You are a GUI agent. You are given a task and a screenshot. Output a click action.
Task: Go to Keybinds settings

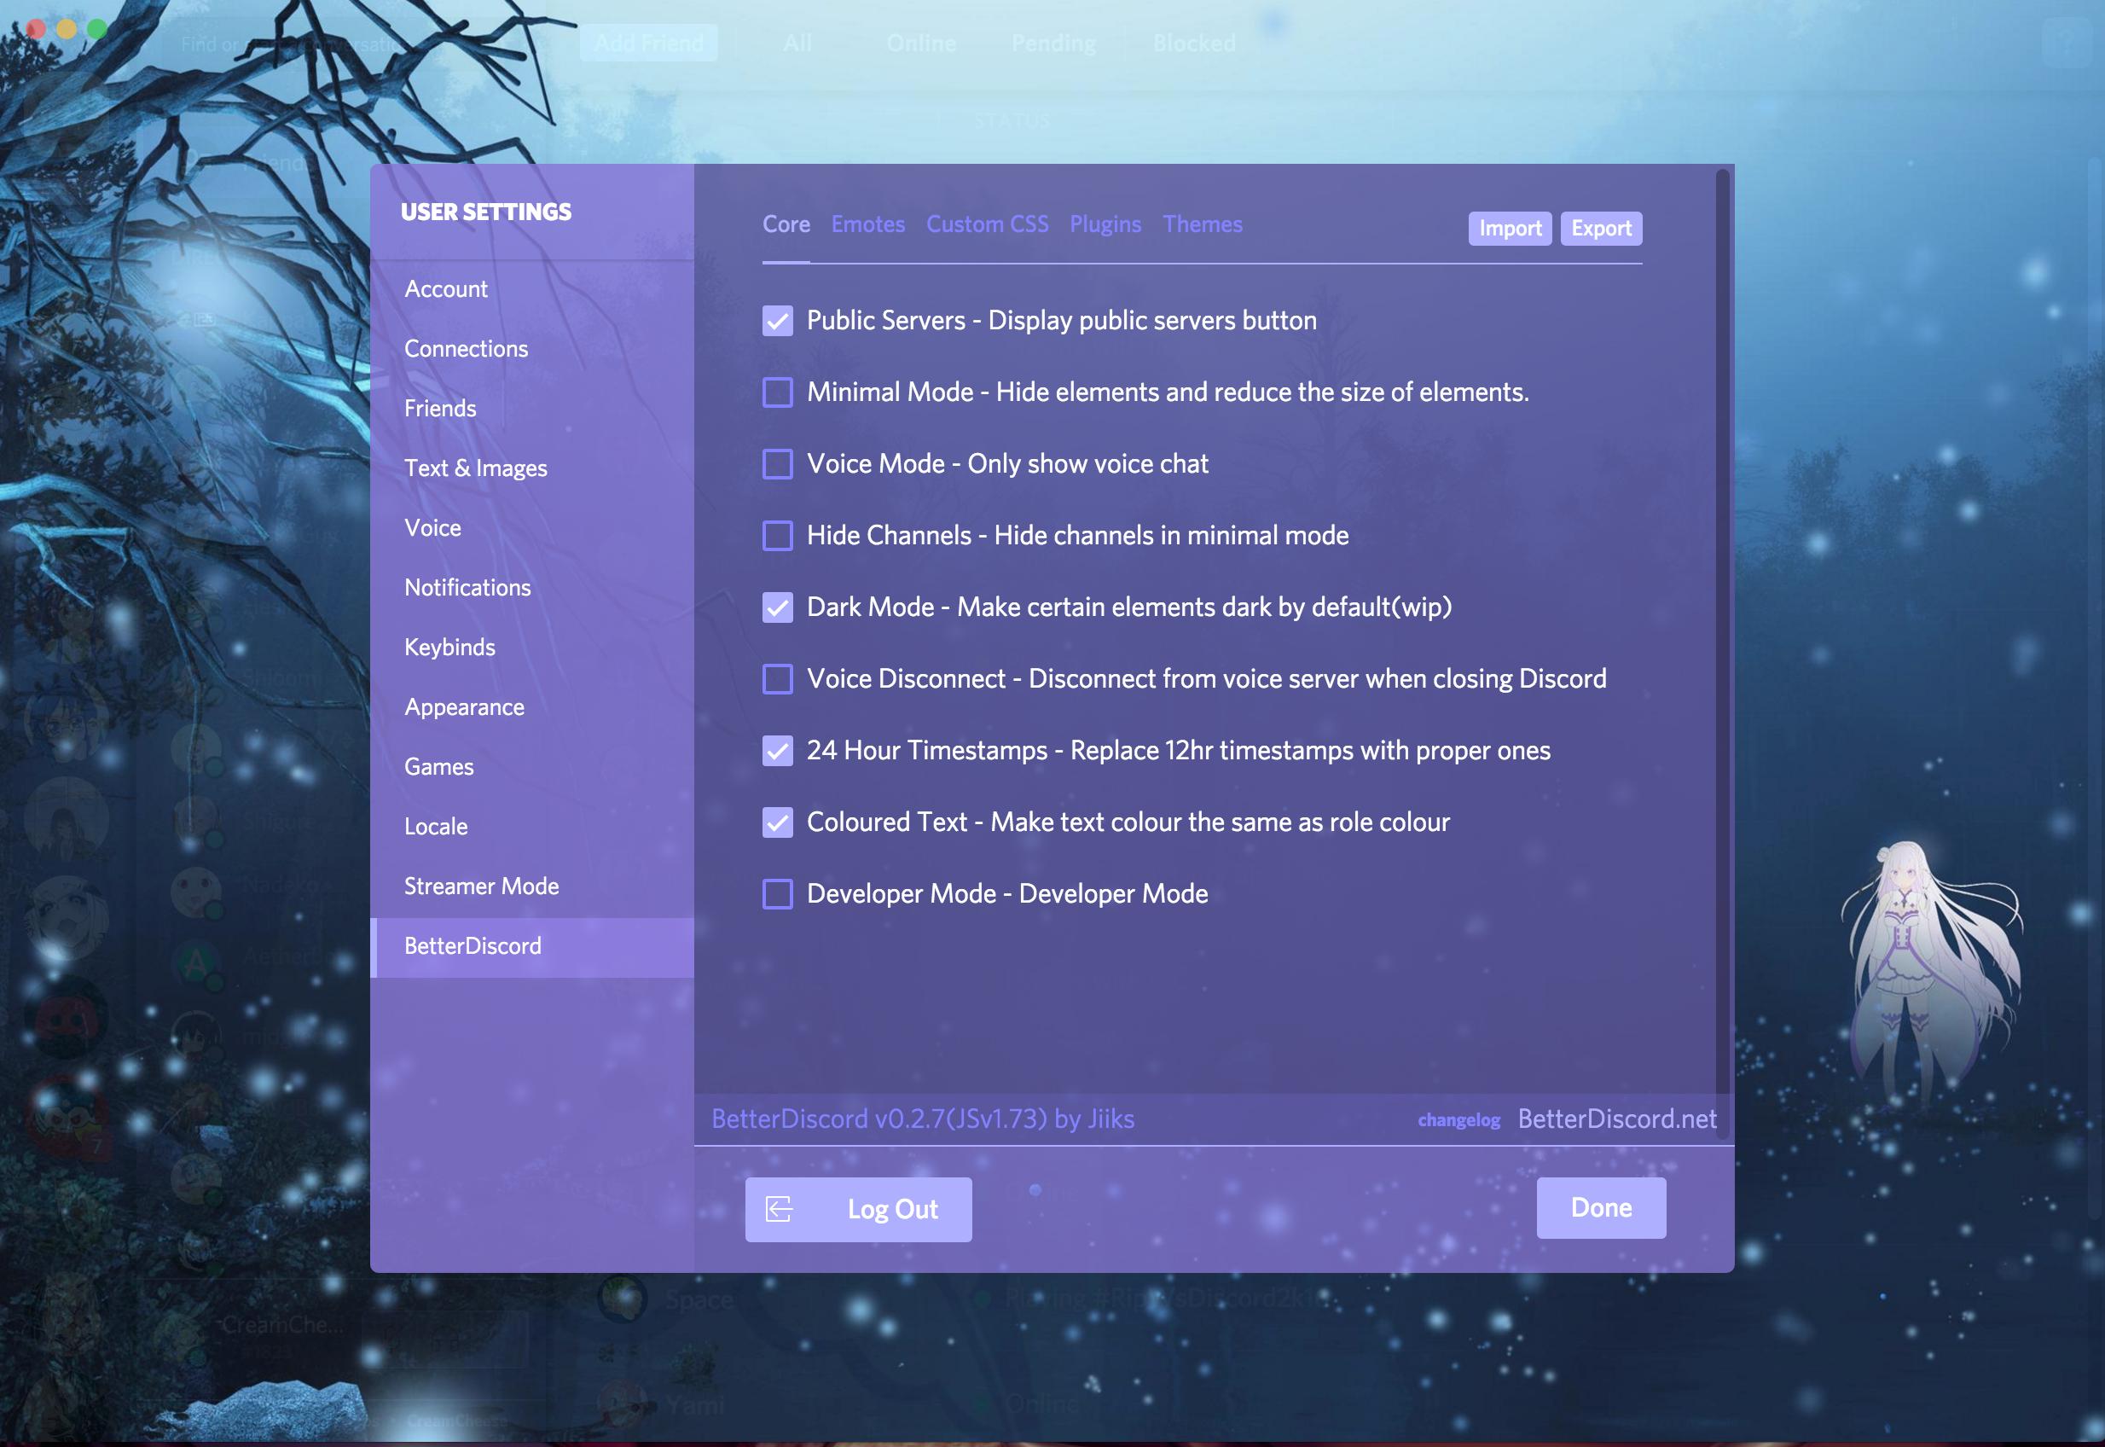click(x=449, y=648)
